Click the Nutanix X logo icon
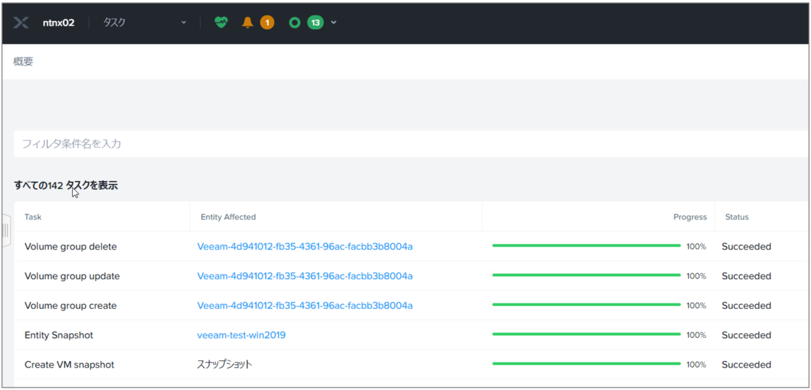 [21, 22]
